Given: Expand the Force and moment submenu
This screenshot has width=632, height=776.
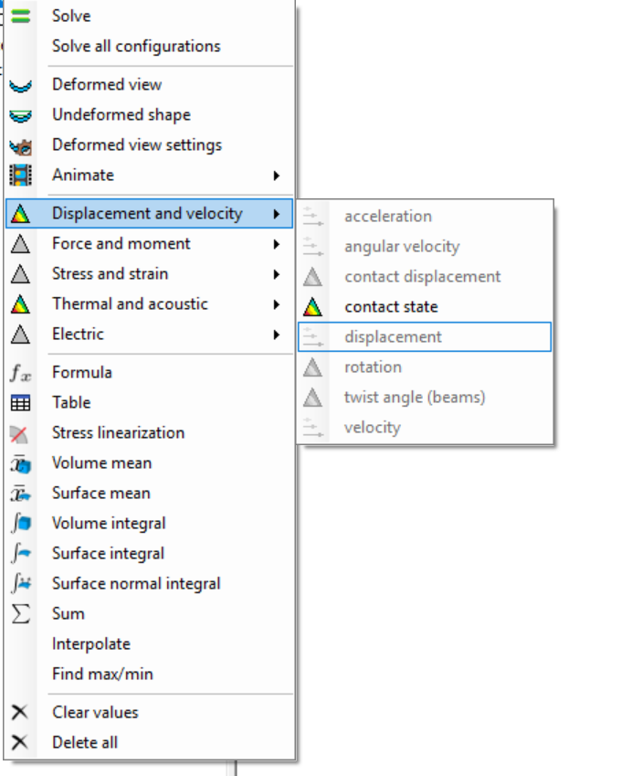Looking at the screenshot, I should coord(276,244).
